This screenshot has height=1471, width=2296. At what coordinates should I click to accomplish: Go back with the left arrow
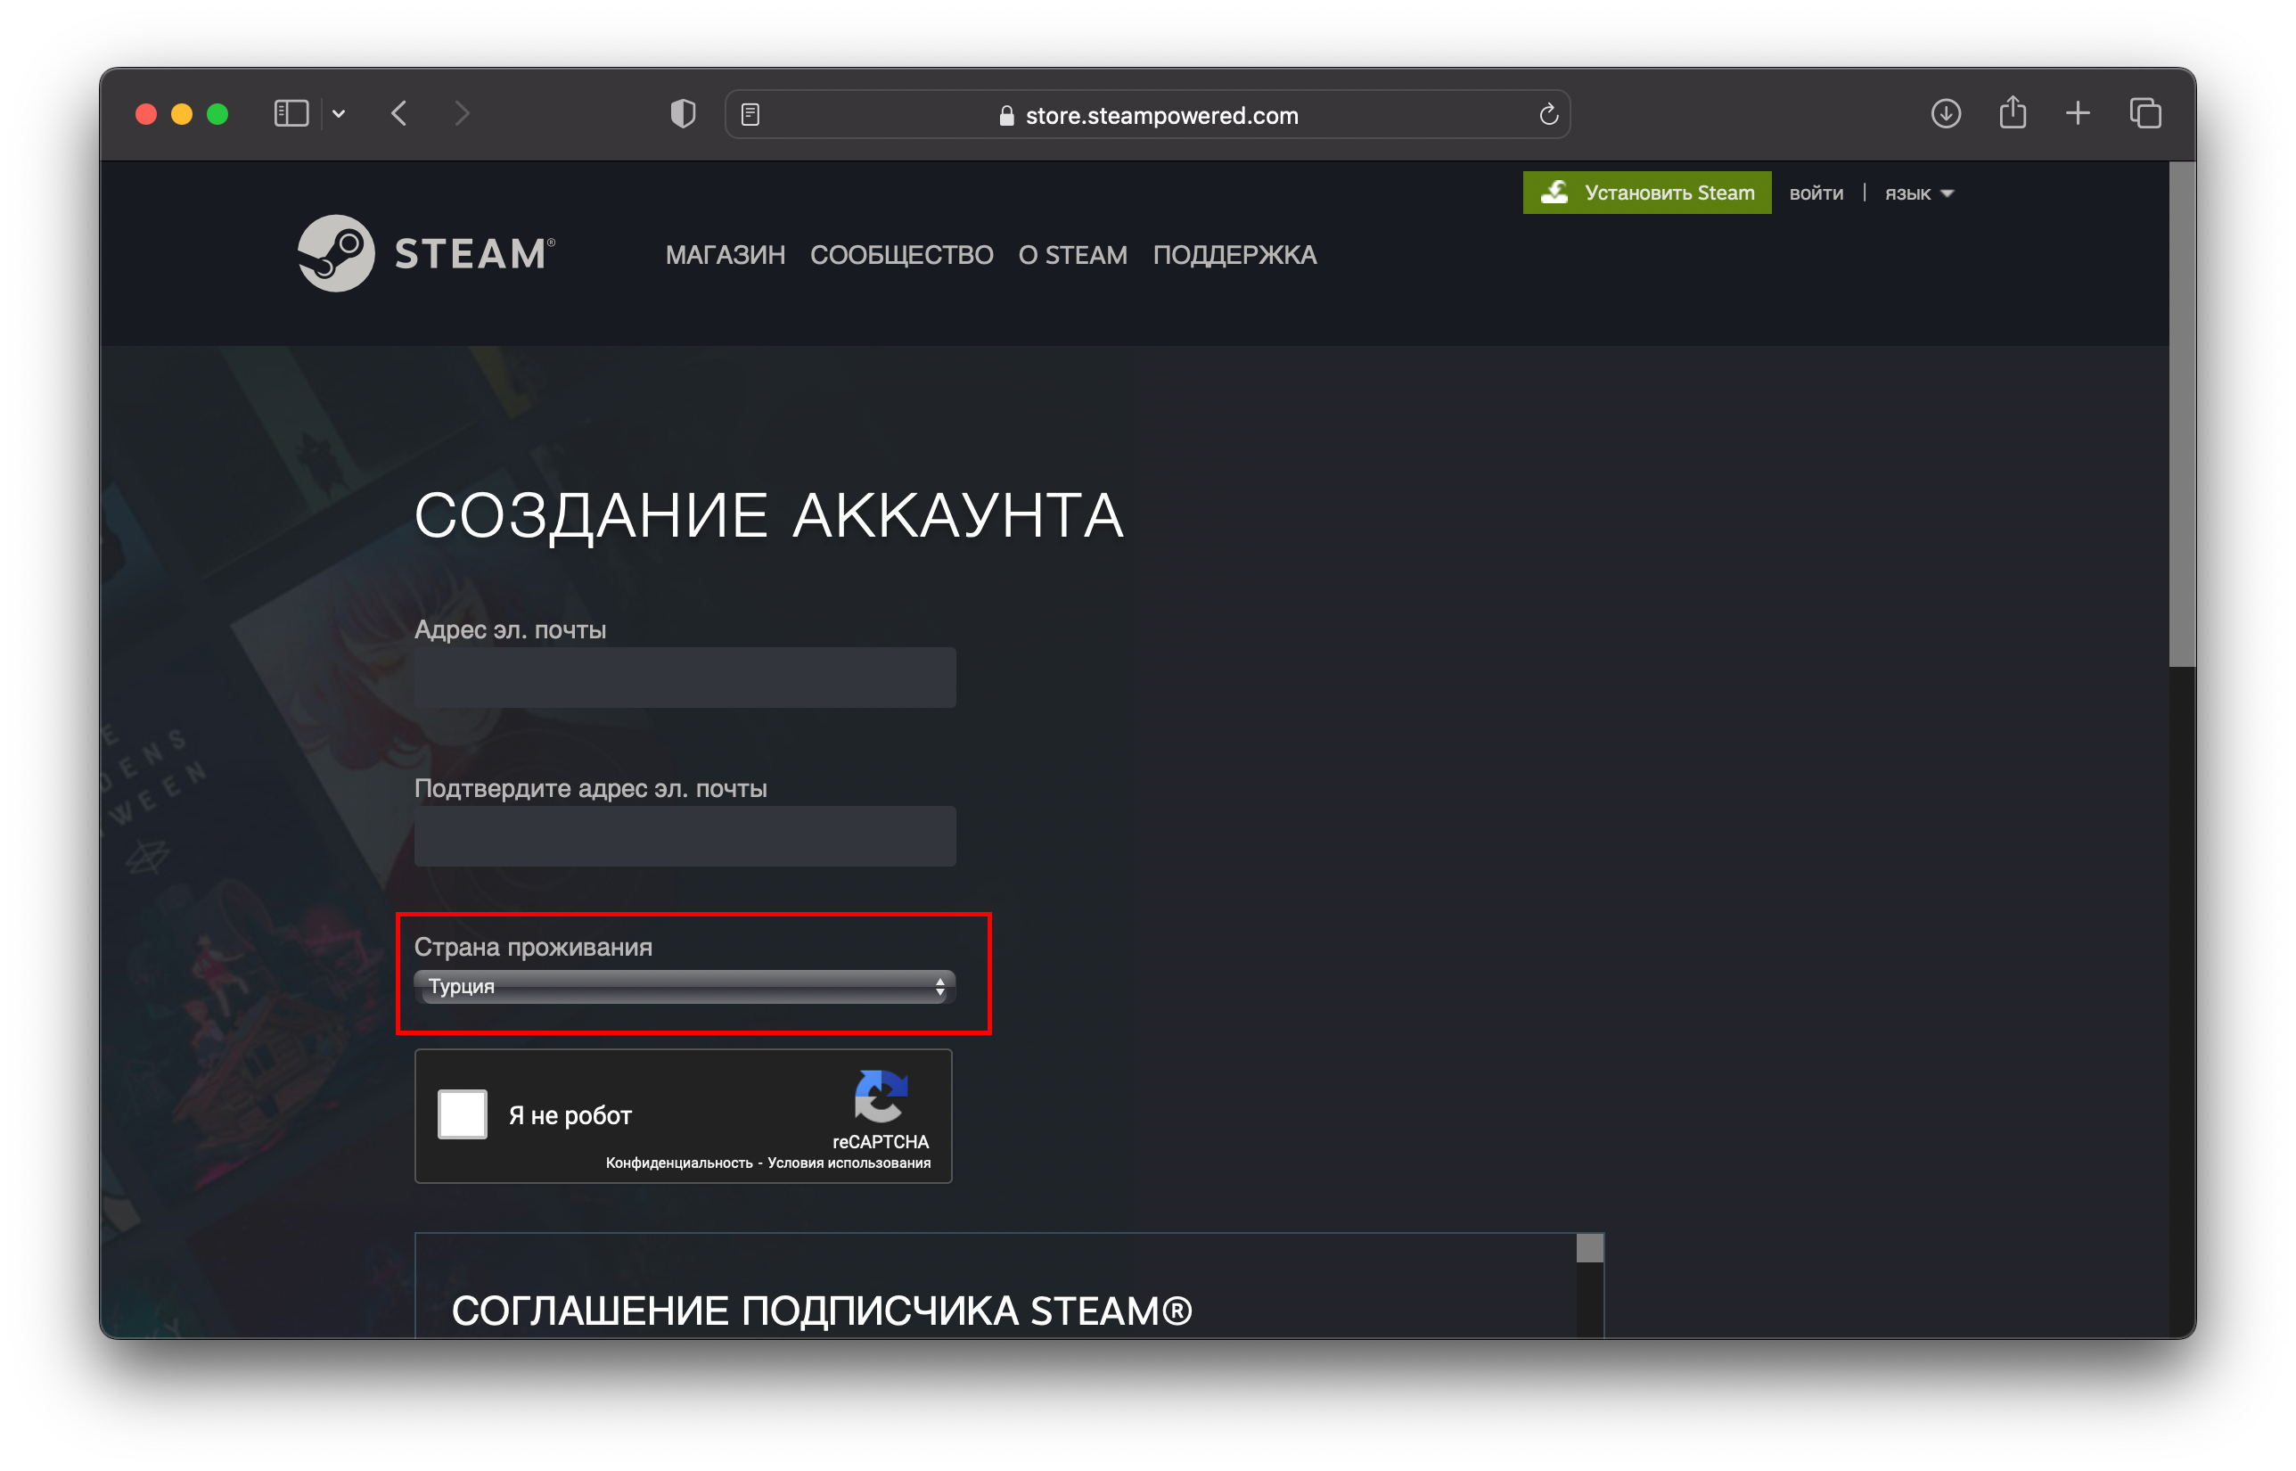[x=399, y=114]
